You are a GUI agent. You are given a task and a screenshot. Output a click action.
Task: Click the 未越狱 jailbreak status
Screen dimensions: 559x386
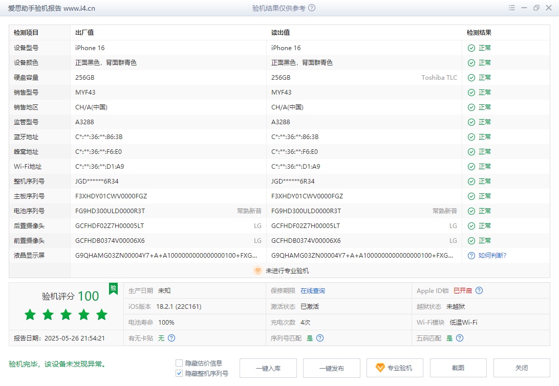click(456, 307)
